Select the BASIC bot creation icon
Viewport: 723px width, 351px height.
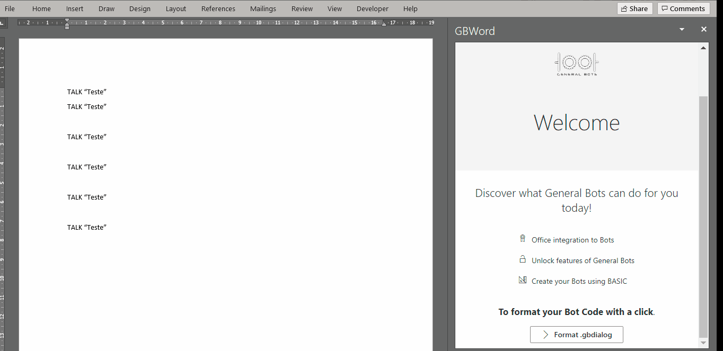coord(523,280)
